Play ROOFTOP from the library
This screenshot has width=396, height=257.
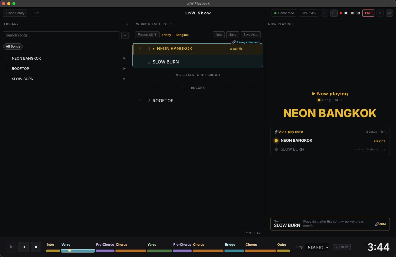click(x=124, y=69)
